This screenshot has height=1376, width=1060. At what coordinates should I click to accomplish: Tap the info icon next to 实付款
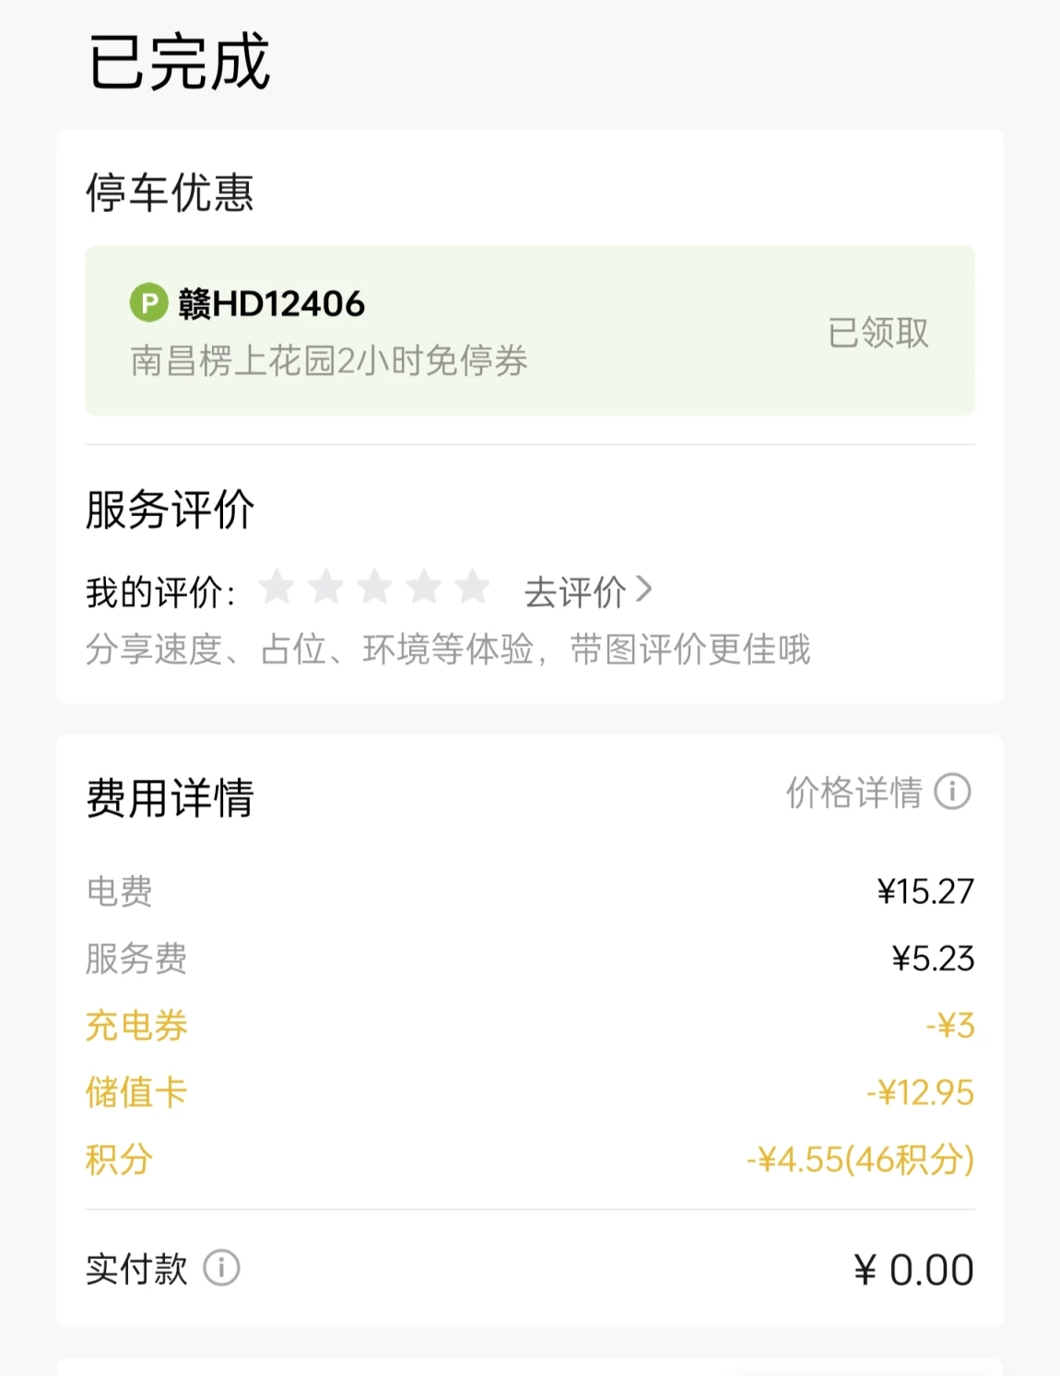(x=221, y=1268)
